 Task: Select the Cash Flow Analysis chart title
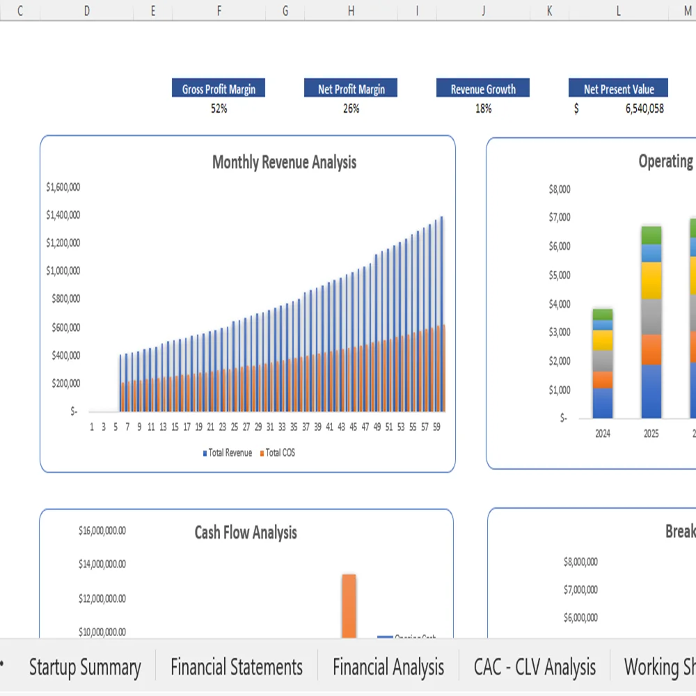click(x=246, y=533)
